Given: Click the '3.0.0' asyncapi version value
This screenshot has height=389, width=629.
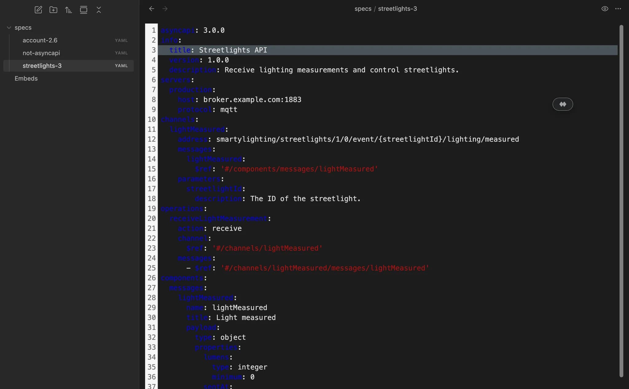Looking at the screenshot, I should tap(214, 30).
